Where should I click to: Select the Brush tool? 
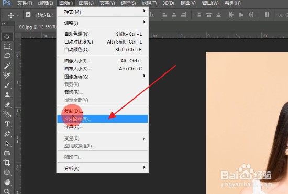click(x=7, y=85)
